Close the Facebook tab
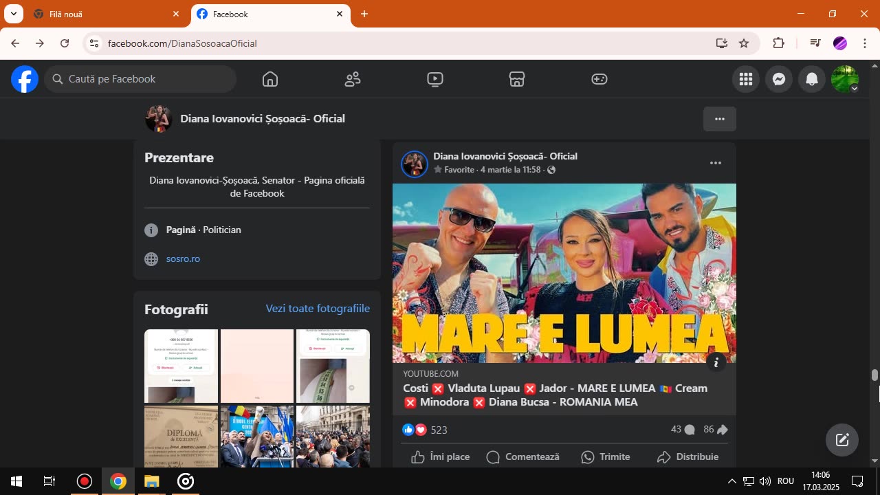This screenshot has width=880, height=495. click(340, 14)
